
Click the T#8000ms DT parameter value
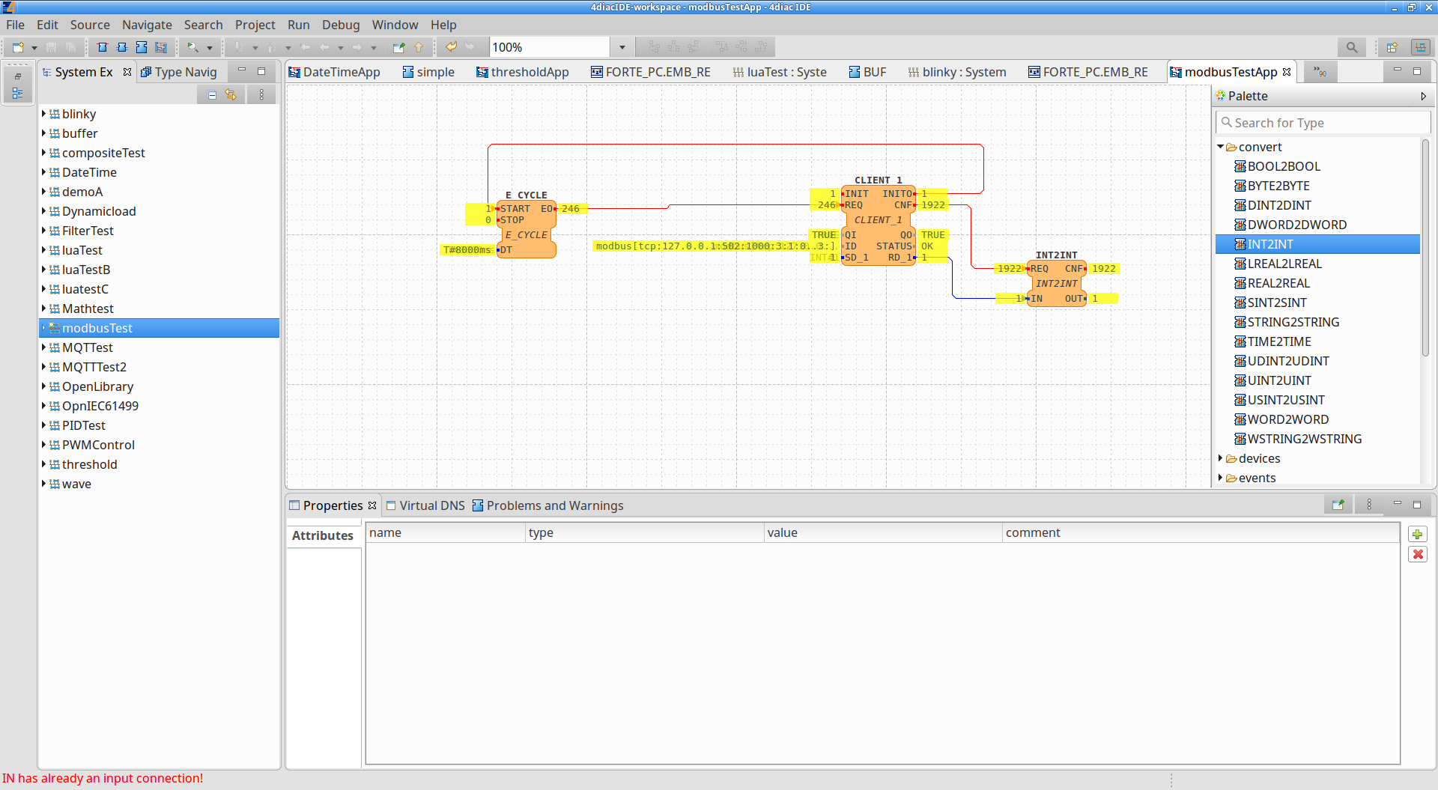tap(467, 250)
